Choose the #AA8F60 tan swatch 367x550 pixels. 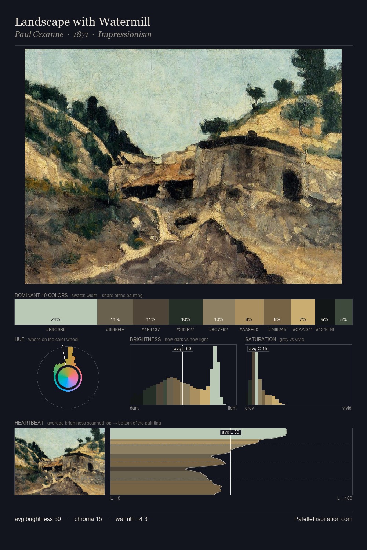pos(249,312)
